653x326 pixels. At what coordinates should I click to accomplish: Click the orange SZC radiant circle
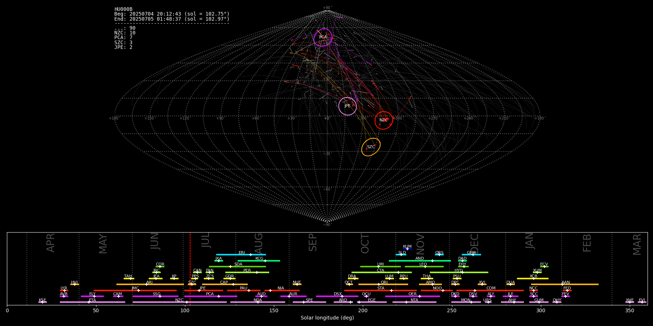point(371,147)
